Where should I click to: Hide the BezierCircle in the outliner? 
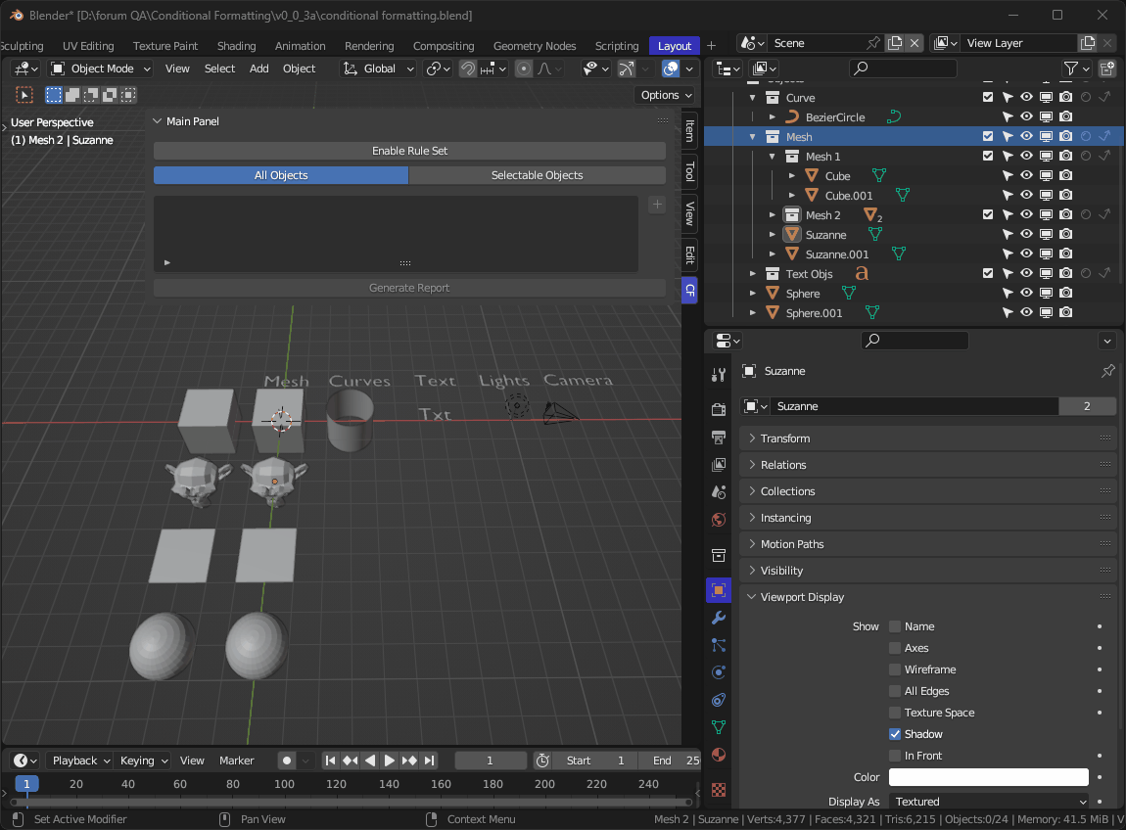point(1027,116)
